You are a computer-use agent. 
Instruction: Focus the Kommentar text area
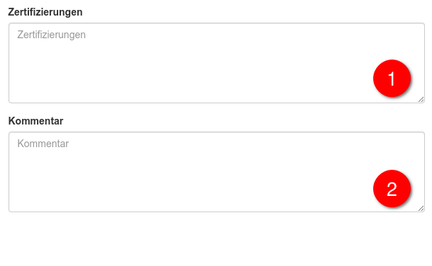click(216, 172)
